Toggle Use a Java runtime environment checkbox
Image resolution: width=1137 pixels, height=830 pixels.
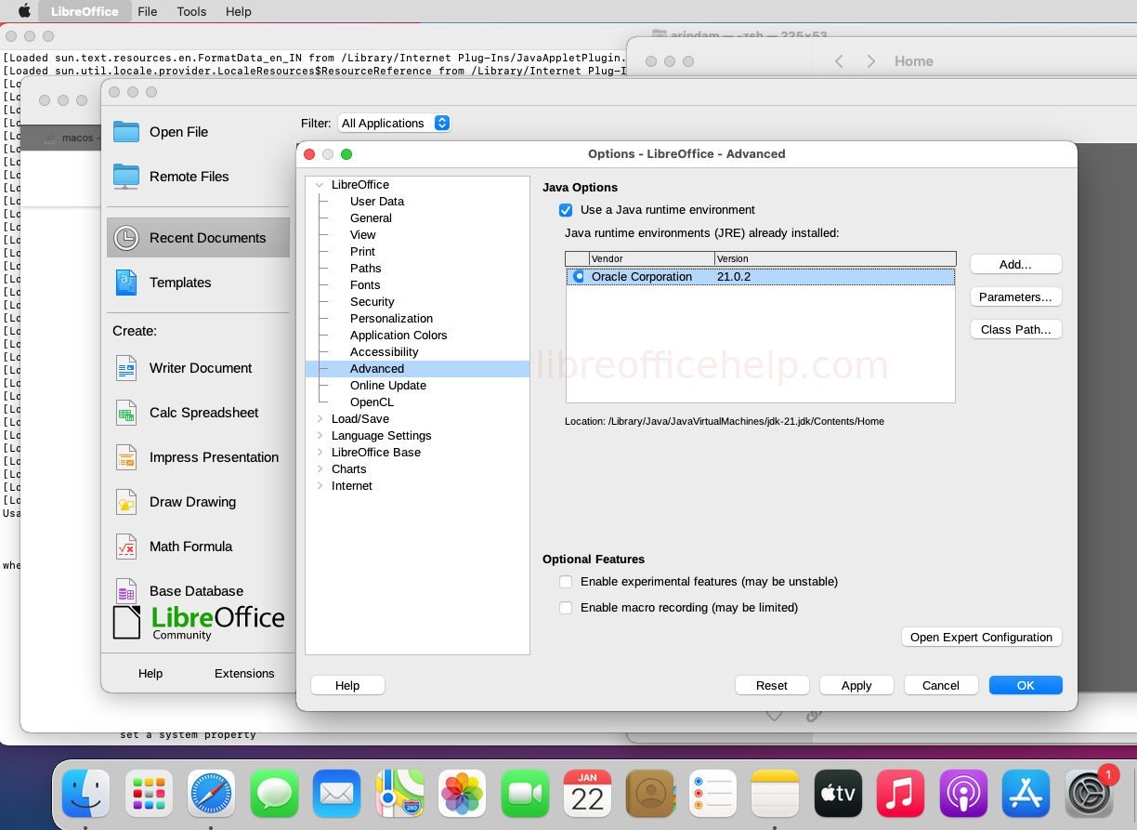coord(566,210)
